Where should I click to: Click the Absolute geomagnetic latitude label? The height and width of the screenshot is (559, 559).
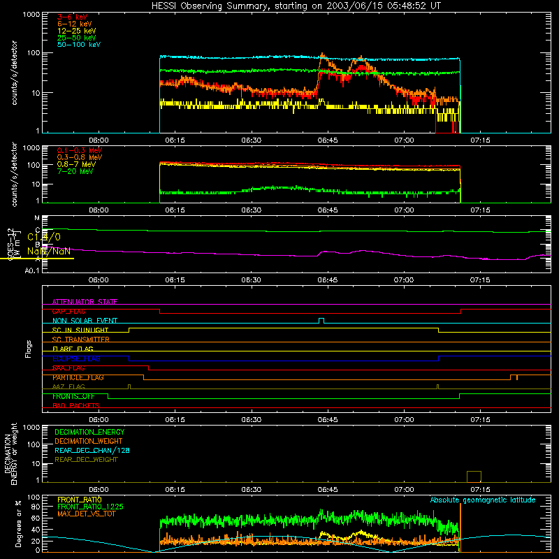[483, 500]
